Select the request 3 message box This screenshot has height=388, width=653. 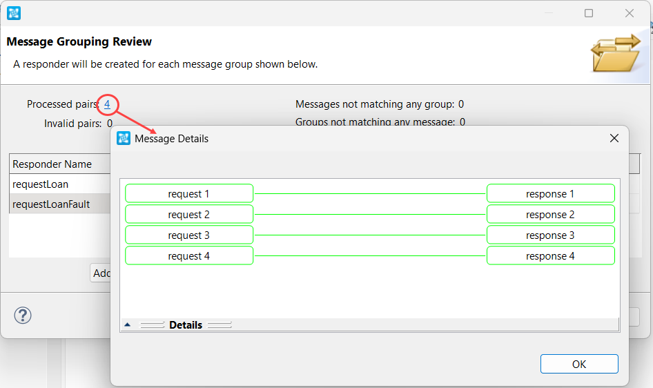point(189,235)
